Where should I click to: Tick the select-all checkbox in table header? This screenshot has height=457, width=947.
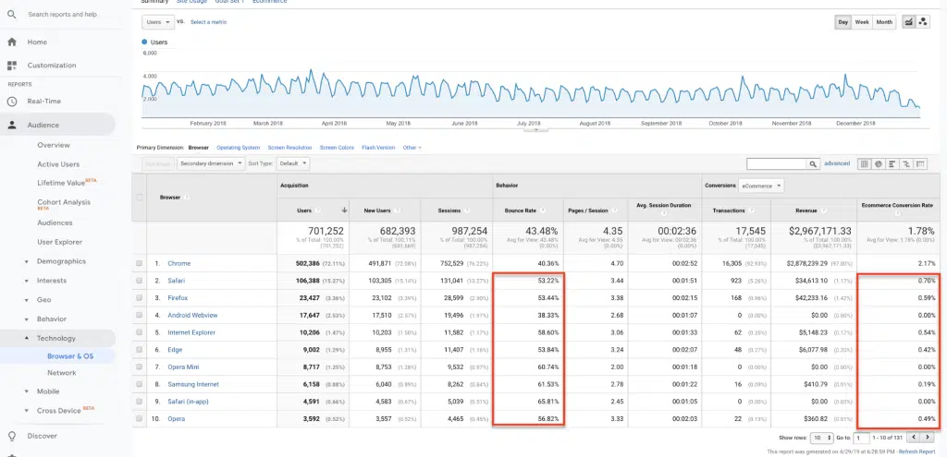141,198
